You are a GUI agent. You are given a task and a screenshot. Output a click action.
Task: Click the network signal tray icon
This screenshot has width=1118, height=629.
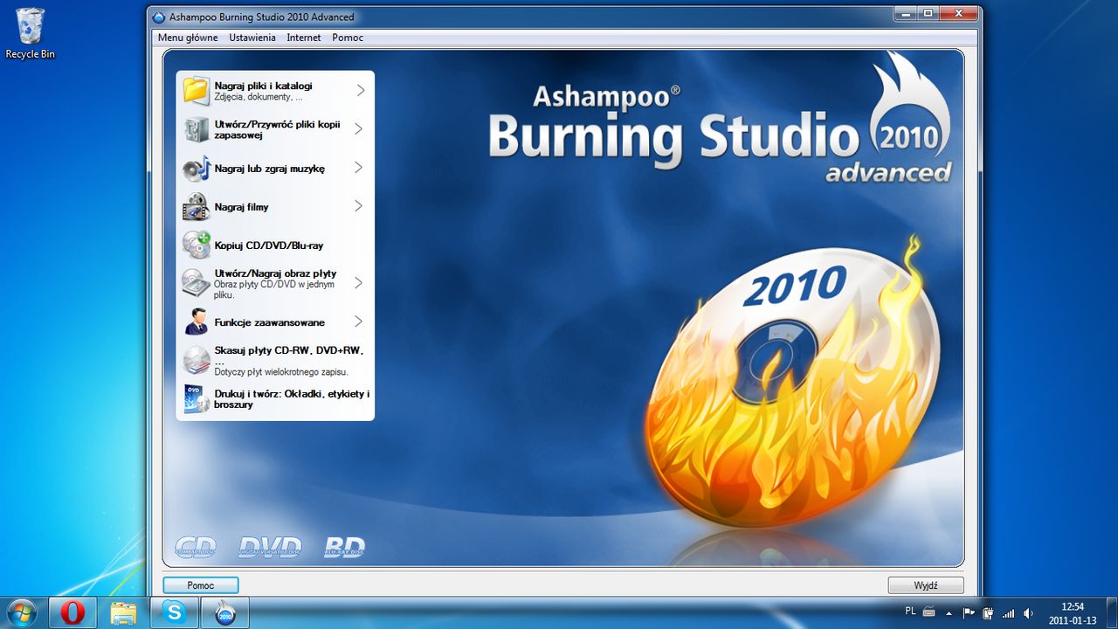click(x=1009, y=612)
